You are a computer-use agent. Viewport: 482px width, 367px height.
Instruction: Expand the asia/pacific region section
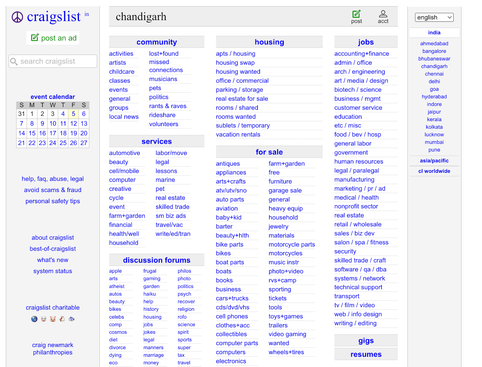tap(434, 161)
